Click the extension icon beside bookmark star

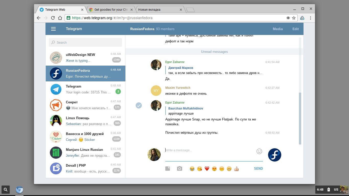(302, 18)
